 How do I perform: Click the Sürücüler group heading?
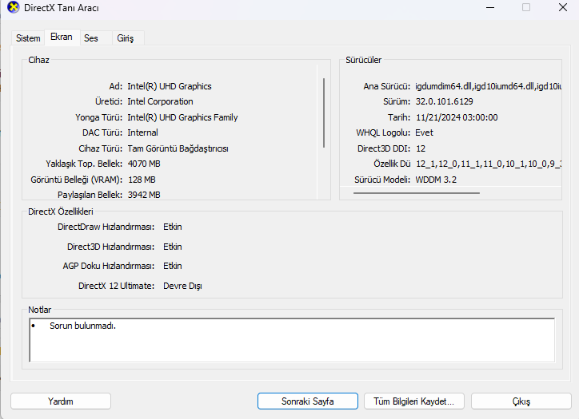pos(363,60)
